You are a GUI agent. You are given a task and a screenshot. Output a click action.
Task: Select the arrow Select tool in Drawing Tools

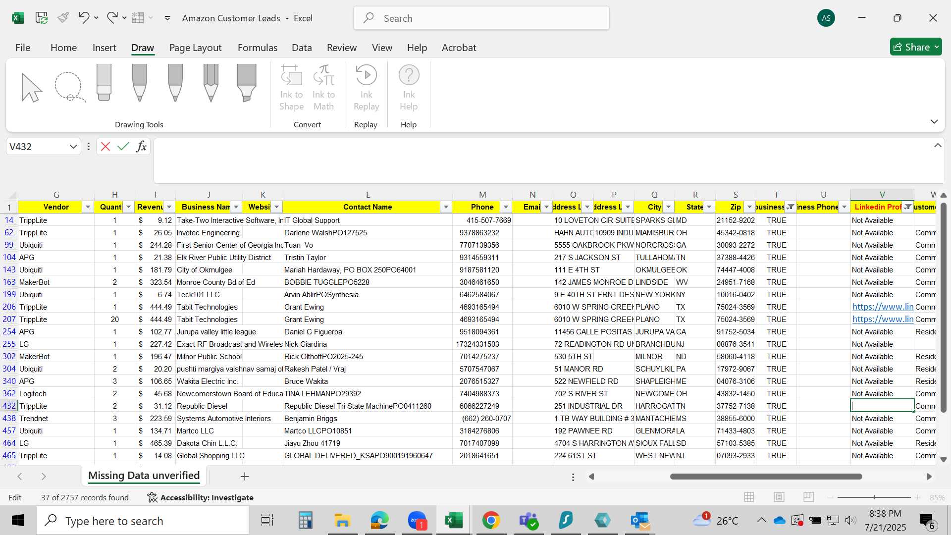(x=32, y=87)
